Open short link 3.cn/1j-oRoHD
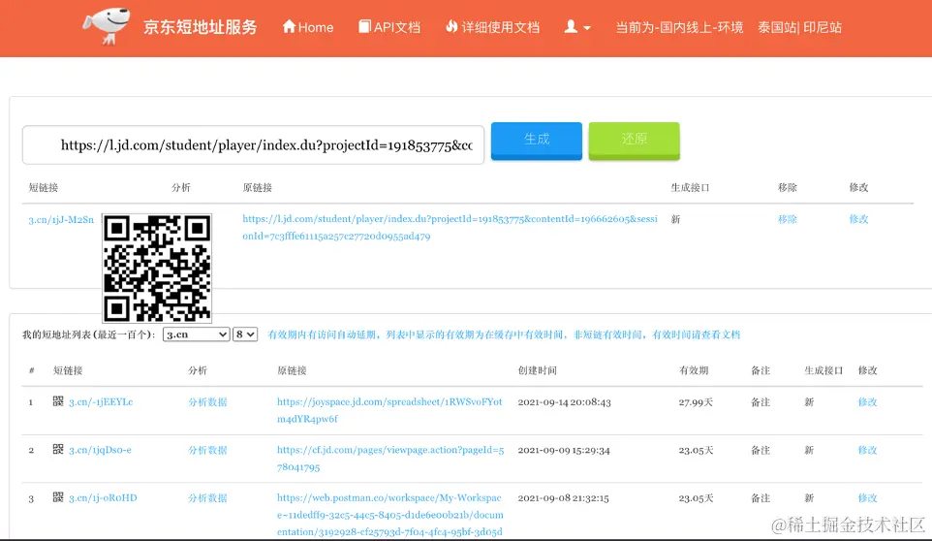 point(103,498)
